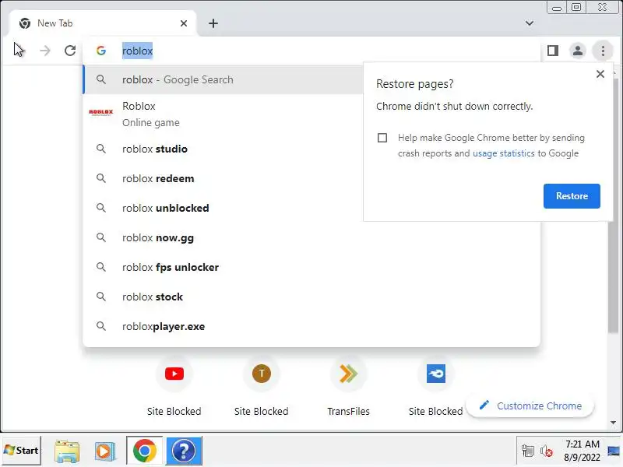Open the blue fish shortcut icon

click(x=436, y=374)
